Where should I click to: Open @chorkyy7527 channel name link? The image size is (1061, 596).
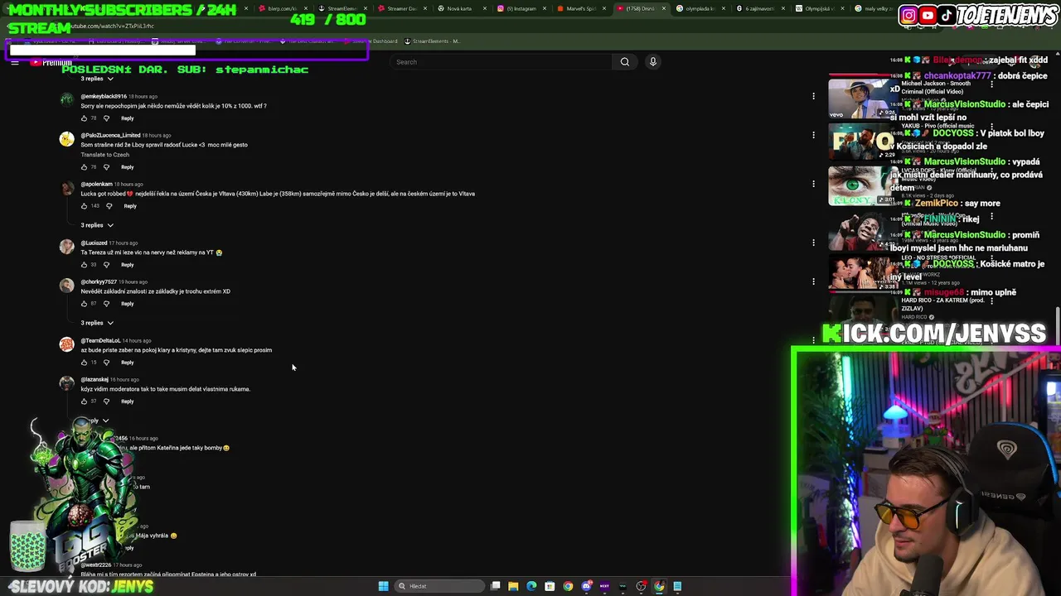pos(99,282)
